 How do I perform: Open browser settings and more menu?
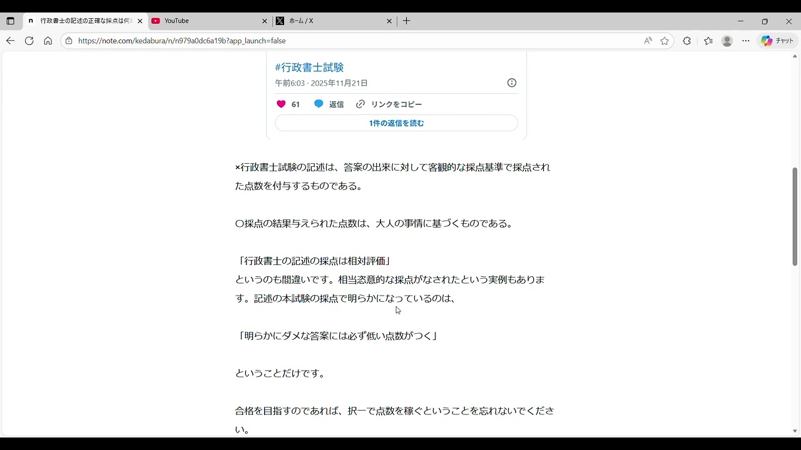point(746,41)
